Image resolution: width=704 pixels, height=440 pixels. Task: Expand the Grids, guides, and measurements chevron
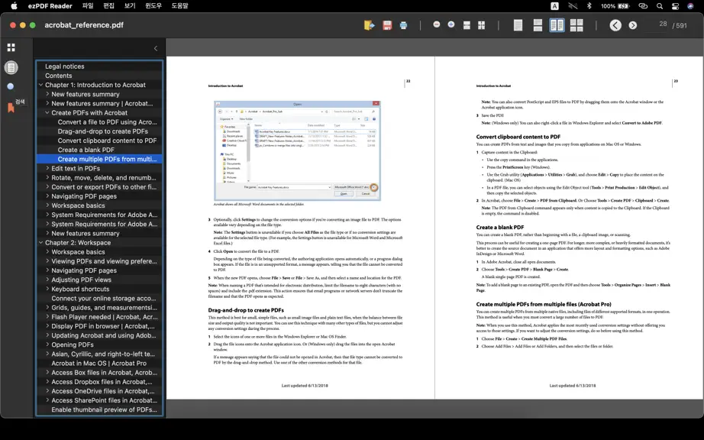(x=47, y=308)
